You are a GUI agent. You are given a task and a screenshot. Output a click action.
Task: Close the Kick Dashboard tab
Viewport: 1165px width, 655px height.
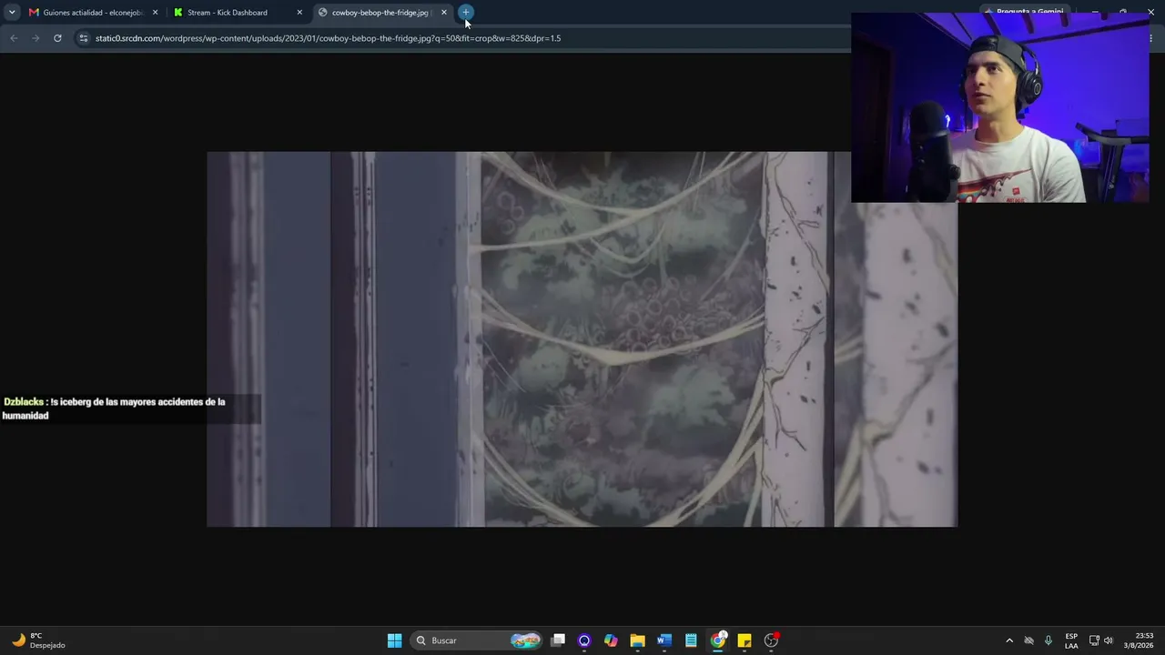tap(299, 13)
